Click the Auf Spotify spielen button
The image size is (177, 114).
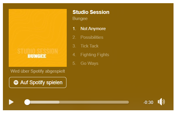38,82
